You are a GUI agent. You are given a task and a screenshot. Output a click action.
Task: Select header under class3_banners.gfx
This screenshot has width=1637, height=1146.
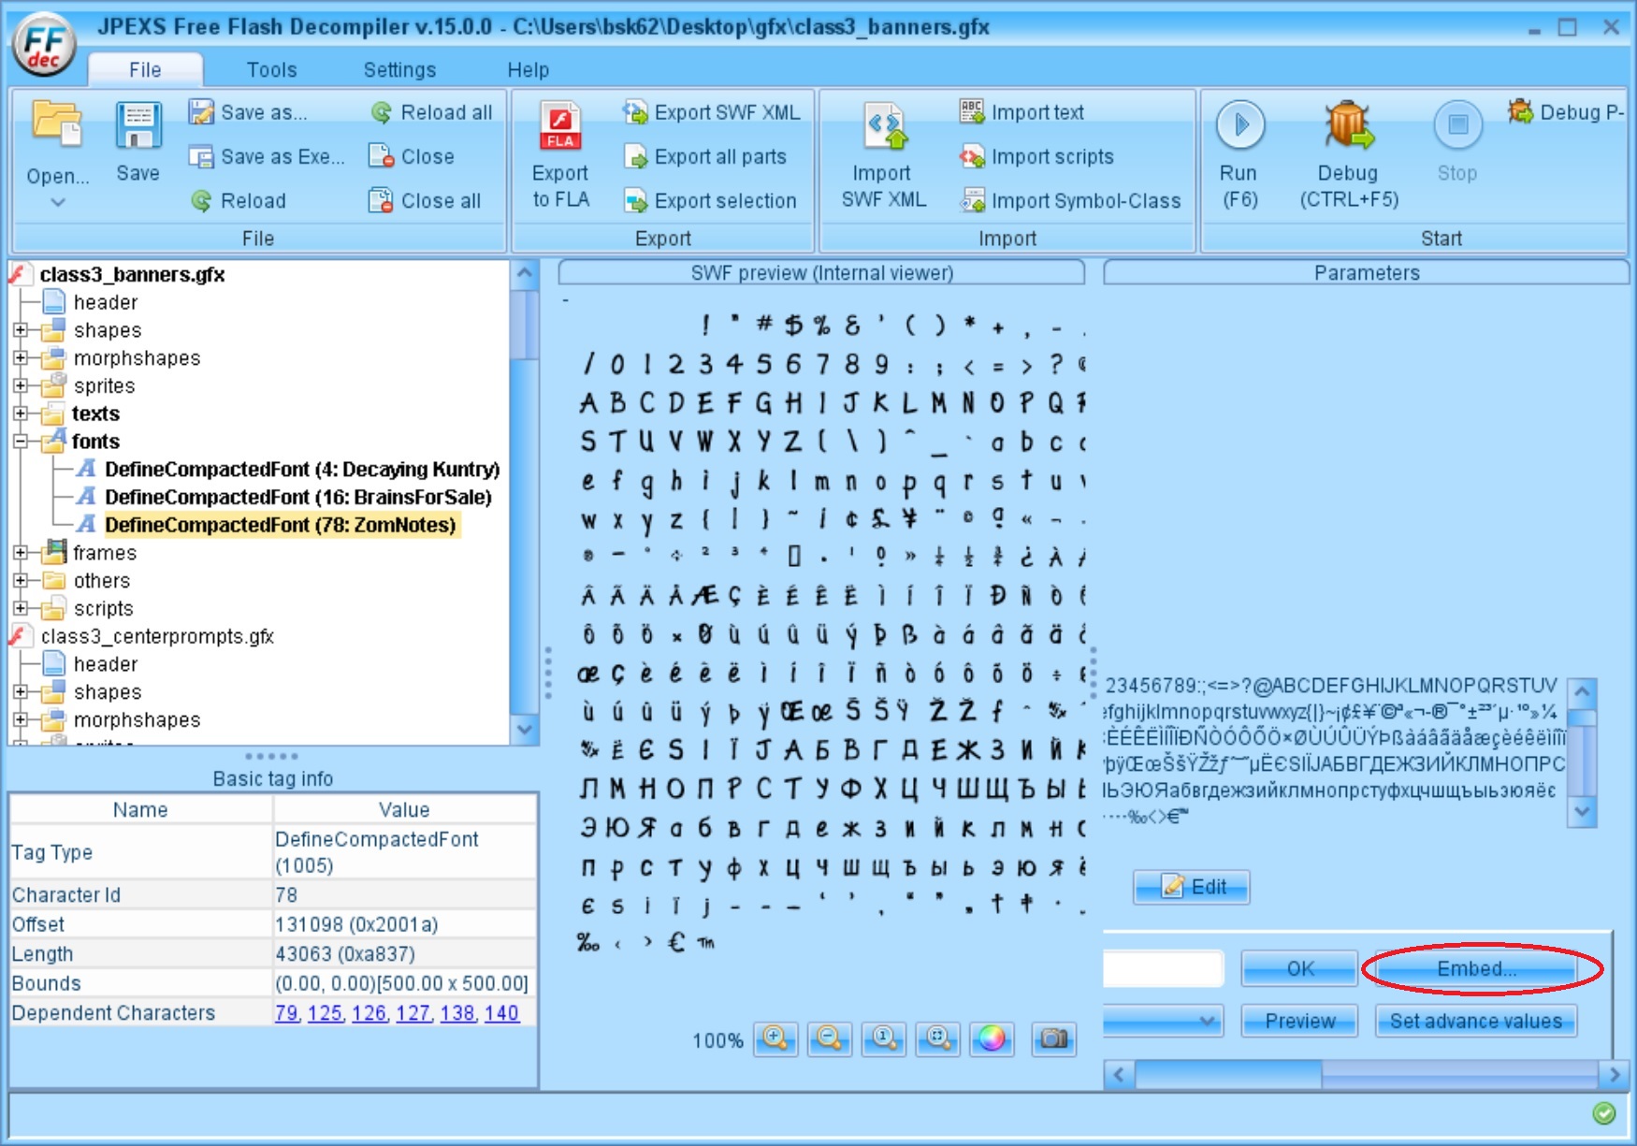coord(106,302)
